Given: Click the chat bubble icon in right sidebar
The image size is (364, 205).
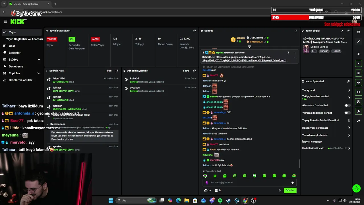Looking at the screenshot, I should click(358, 83).
